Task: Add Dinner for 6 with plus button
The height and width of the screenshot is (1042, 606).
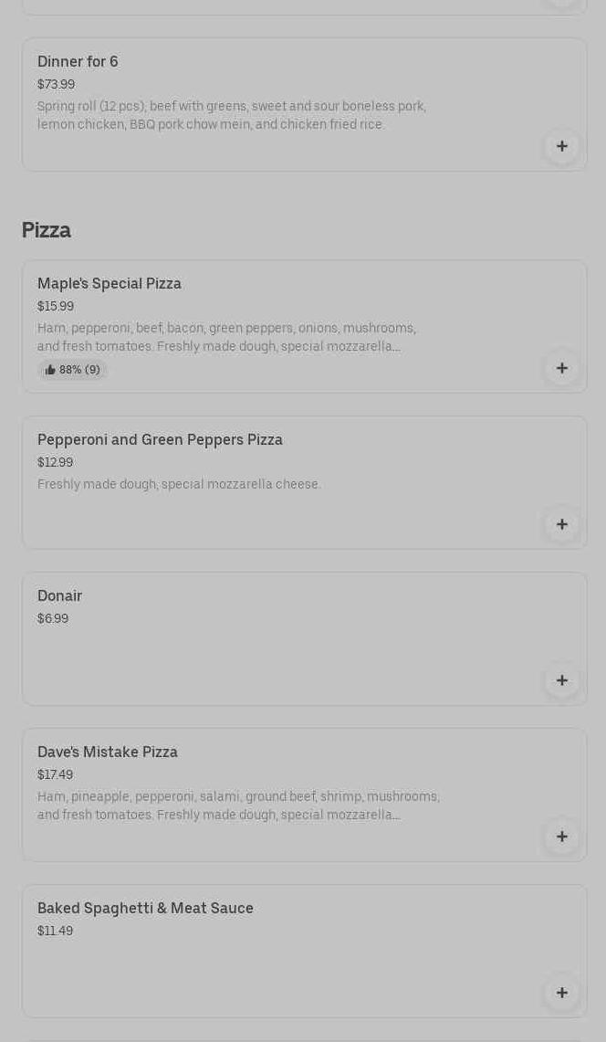Action: (561, 146)
